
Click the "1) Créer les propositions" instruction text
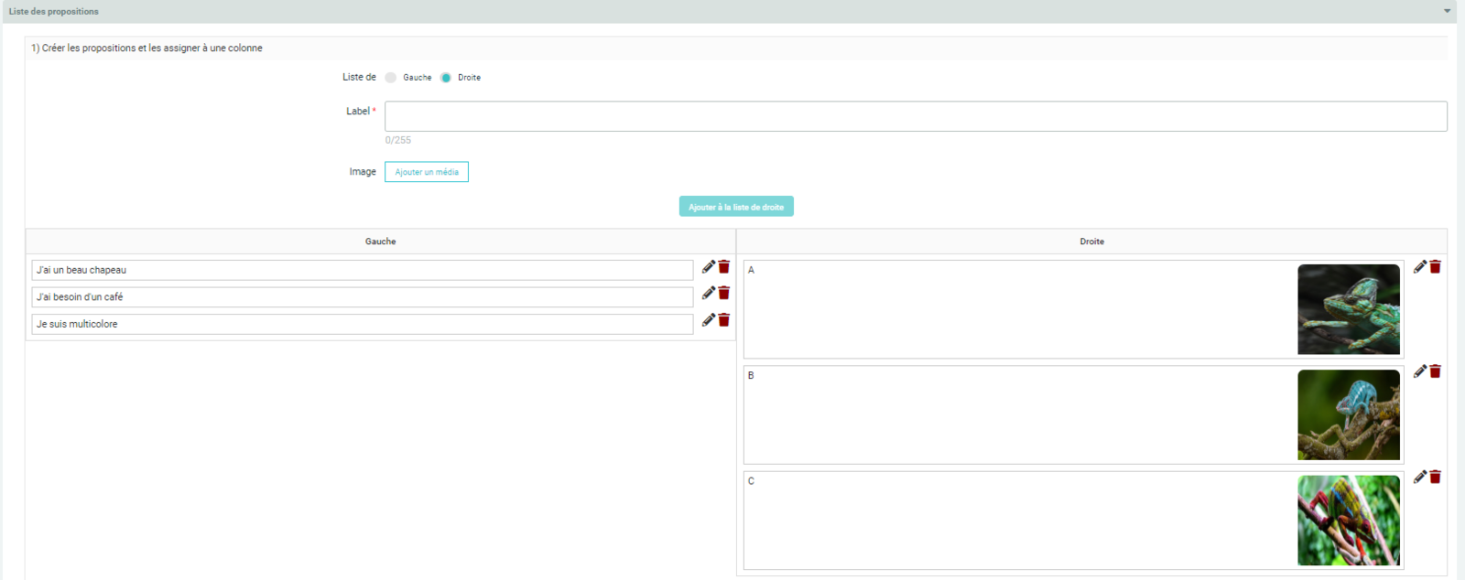pos(146,48)
